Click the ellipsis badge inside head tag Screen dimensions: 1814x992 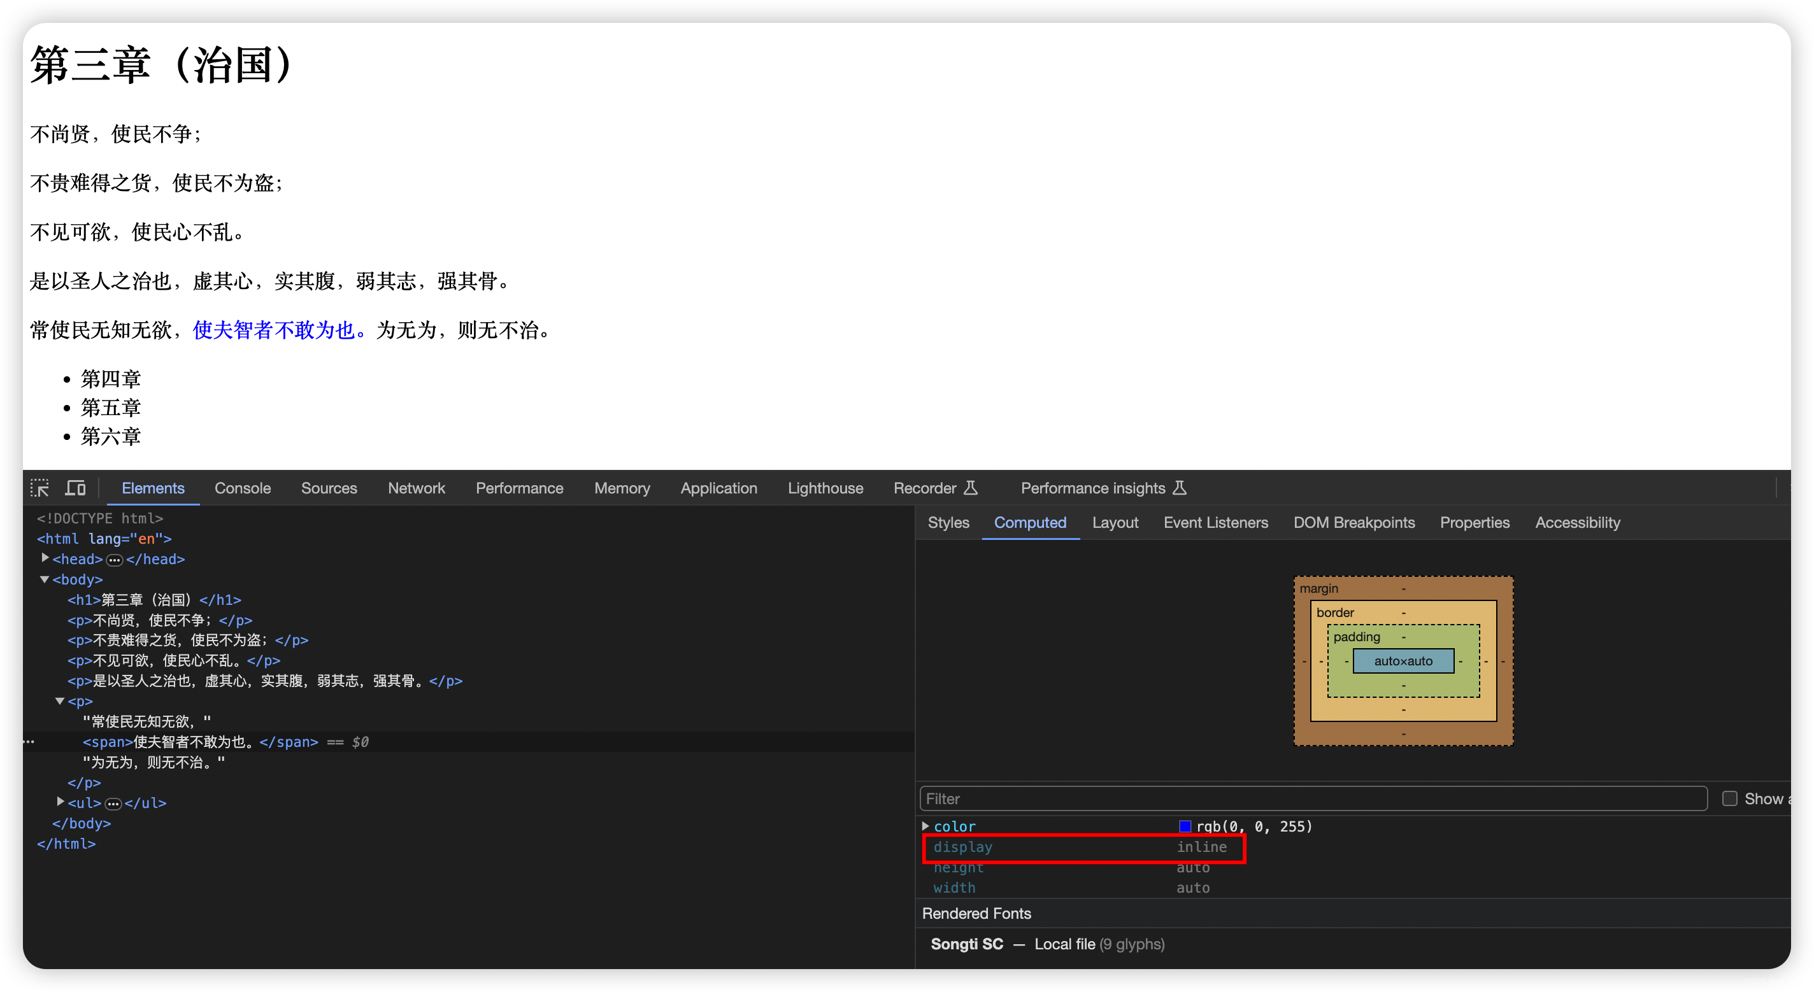[x=114, y=560]
